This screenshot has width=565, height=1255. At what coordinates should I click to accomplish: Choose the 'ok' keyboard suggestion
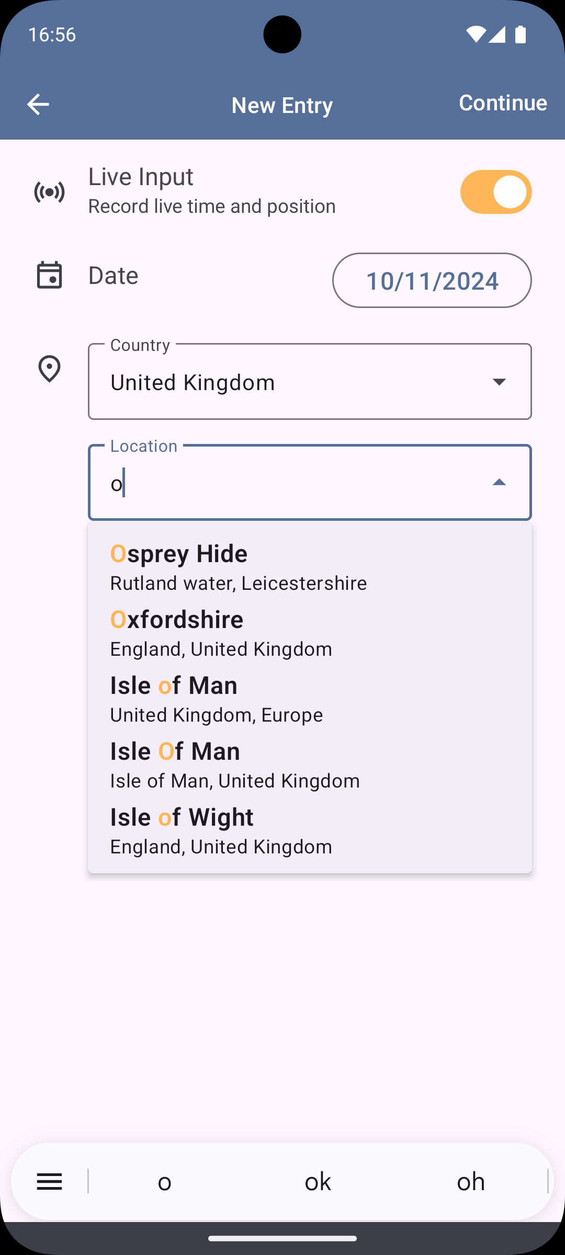318,1181
